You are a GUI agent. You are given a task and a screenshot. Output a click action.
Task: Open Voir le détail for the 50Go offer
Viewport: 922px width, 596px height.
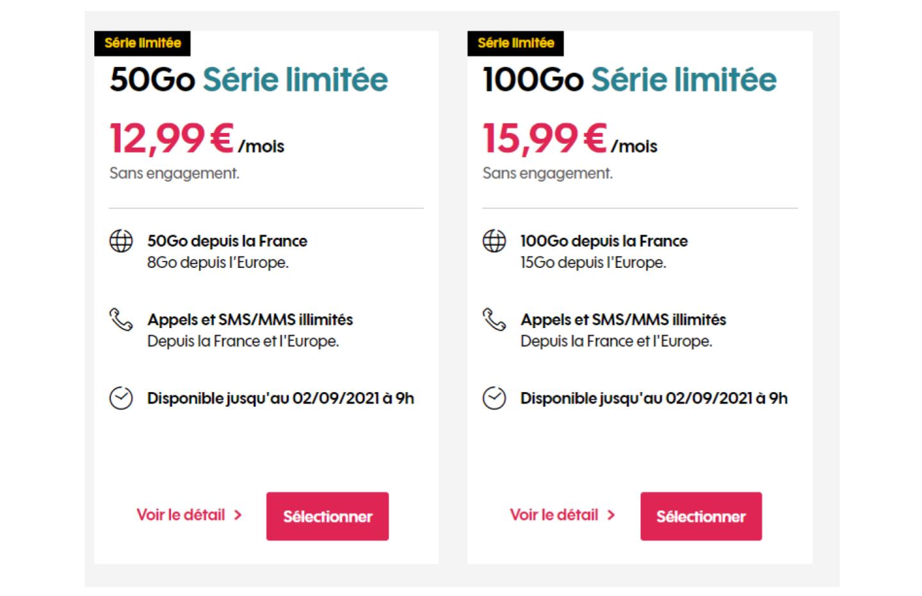tap(180, 515)
